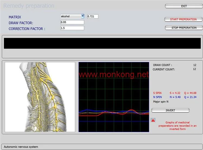Select the MATRIX label
The width and height of the screenshot is (203, 150).
[15, 17]
